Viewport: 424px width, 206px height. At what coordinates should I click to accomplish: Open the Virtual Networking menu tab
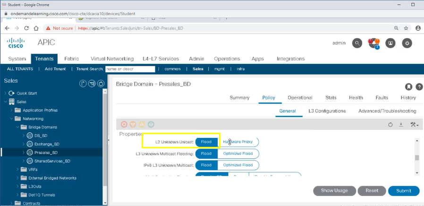point(112,59)
